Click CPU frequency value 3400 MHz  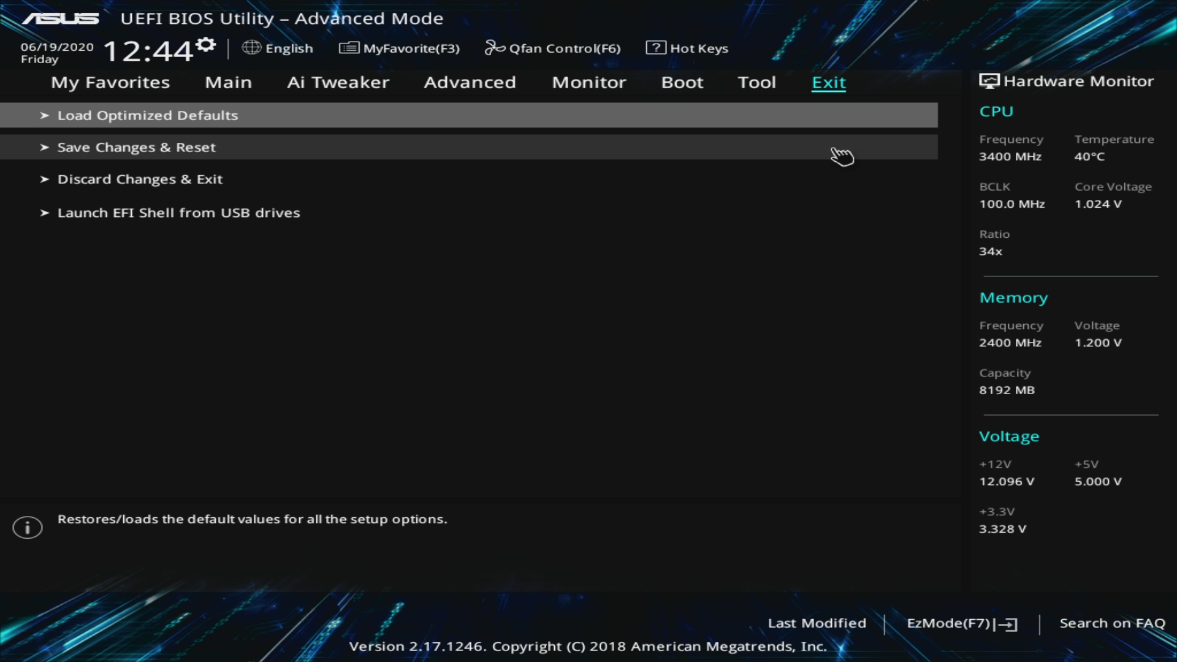click(x=1010, y=156)
